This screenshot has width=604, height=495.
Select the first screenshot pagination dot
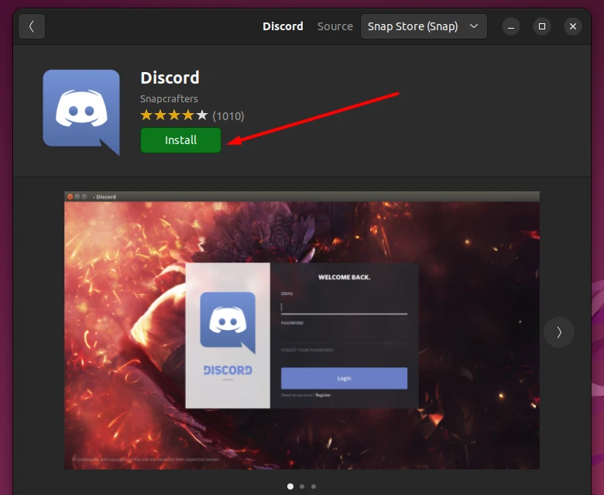tap(290, 486)
